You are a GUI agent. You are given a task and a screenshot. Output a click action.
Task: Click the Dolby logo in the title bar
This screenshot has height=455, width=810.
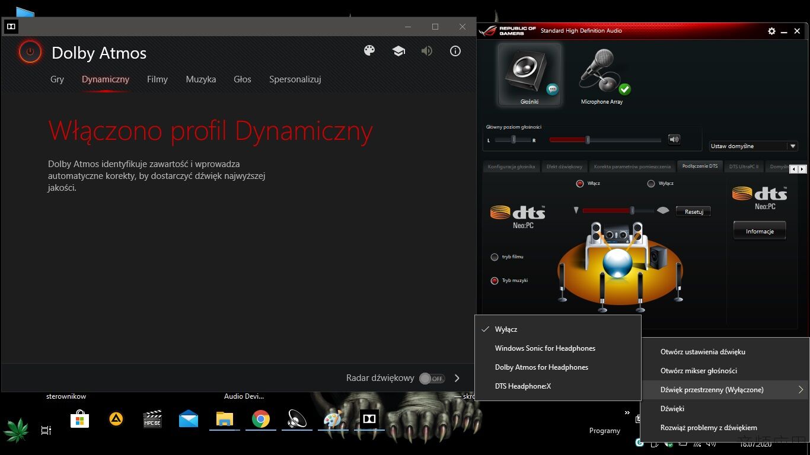[11, 27]
